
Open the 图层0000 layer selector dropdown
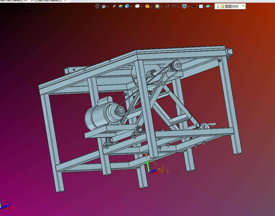pyautogui.click(x=243, y=6)
